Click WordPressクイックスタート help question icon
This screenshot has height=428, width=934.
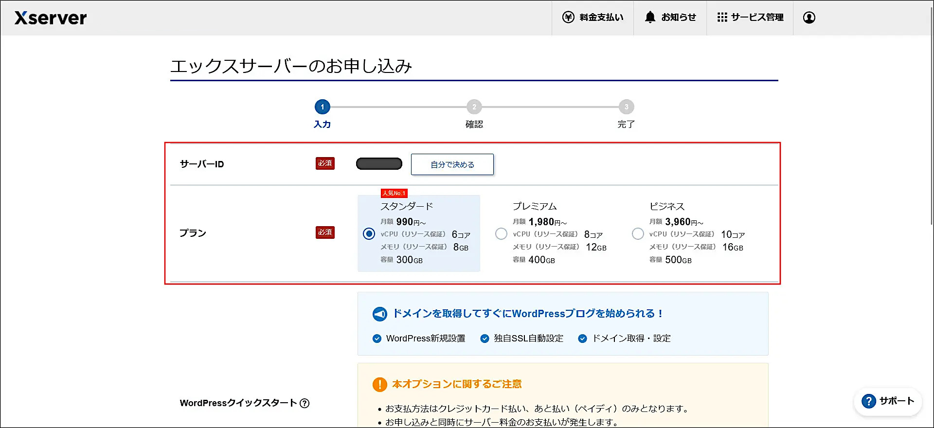point(305,403)
